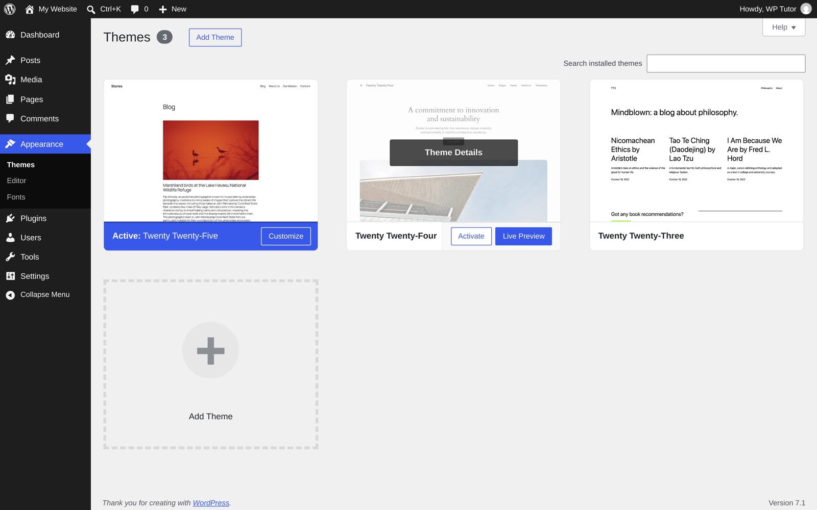The image size is (817, 510).
Task: Click the home icon beside My Website
Action: (30, 9)
